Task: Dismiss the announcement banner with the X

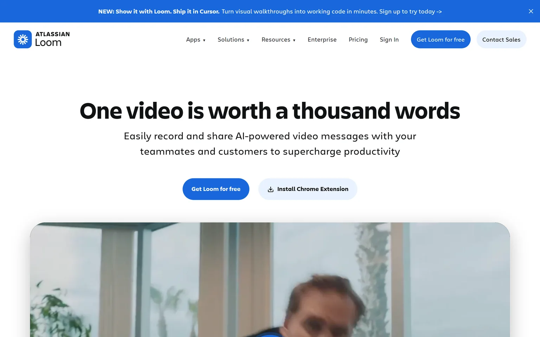Action: pyautogui.click(x=531, y=11)
